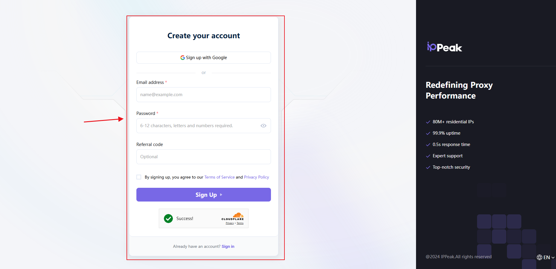Click the checkmark beside Top-notch security
This screenshot has width=556, height=269.
tap(428, 167)
